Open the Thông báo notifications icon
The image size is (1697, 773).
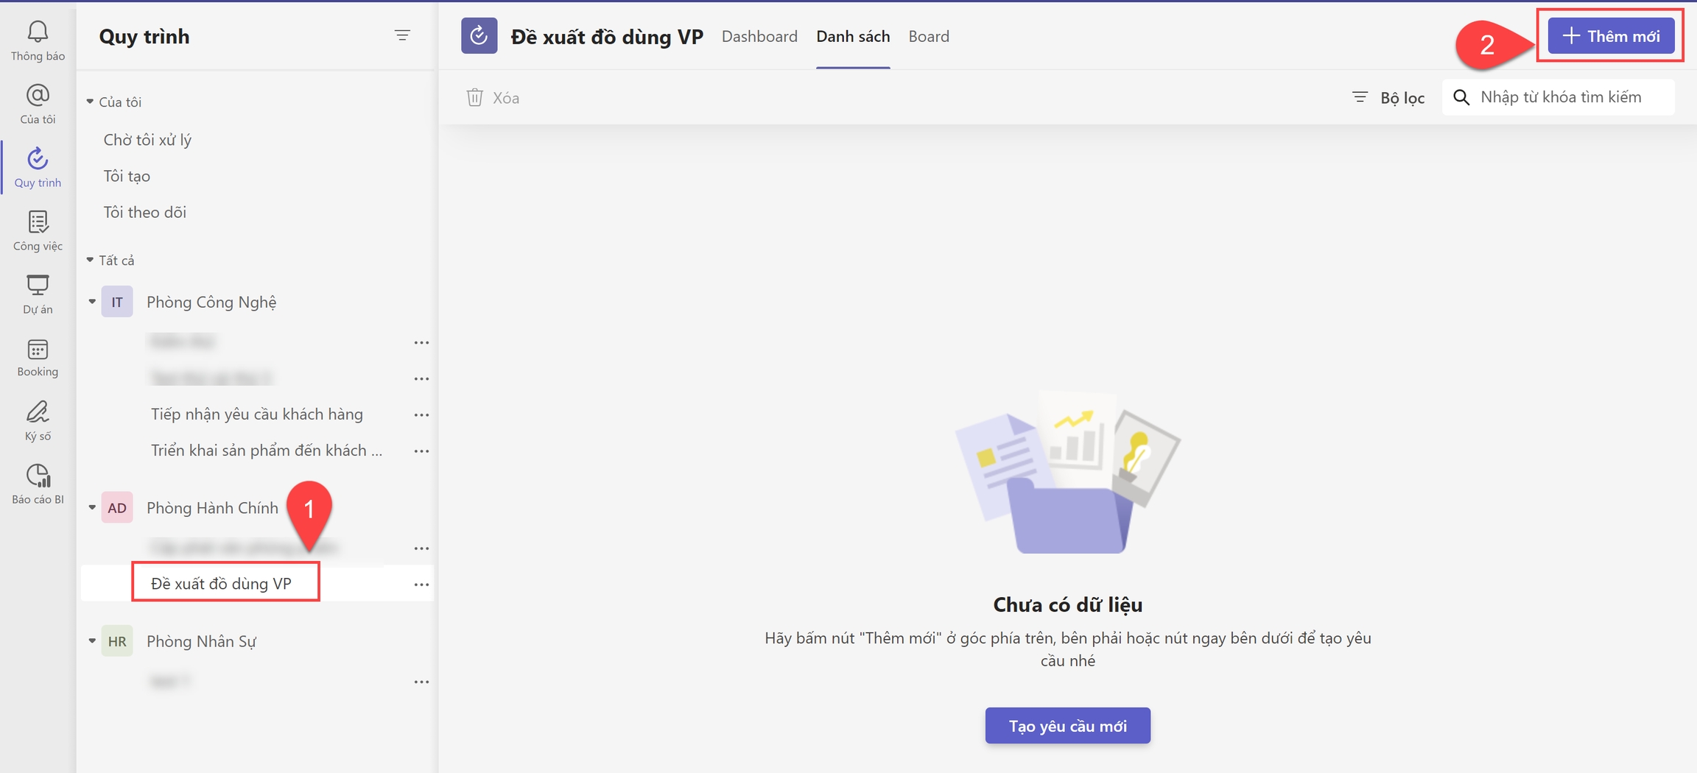pos(38,40)
